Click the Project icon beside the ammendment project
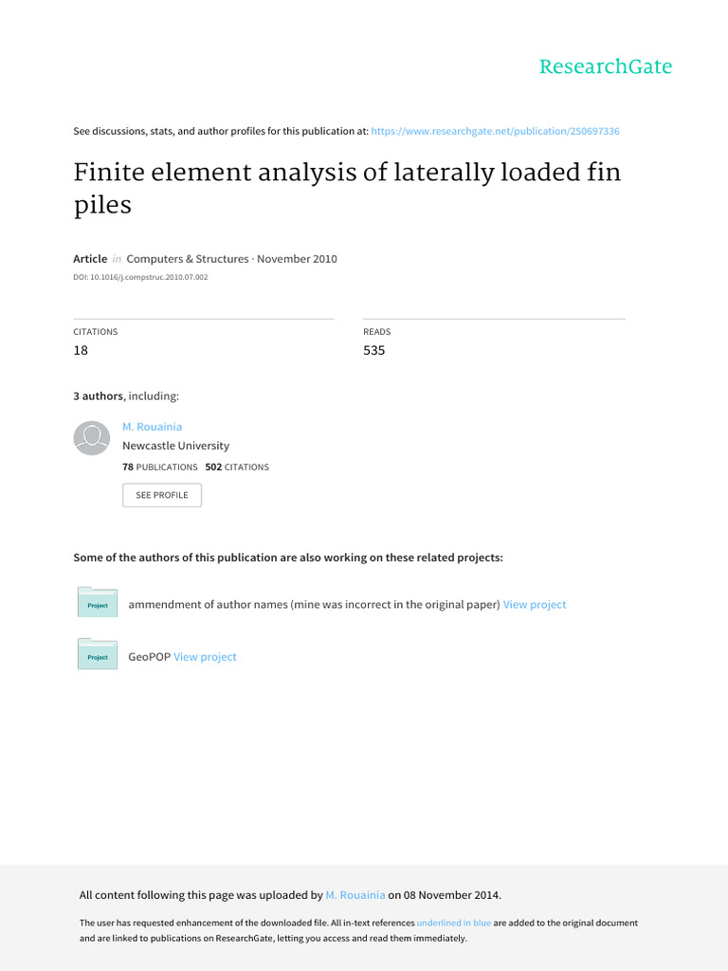Viewport: 728px width, 971px height. coord(98,602)
